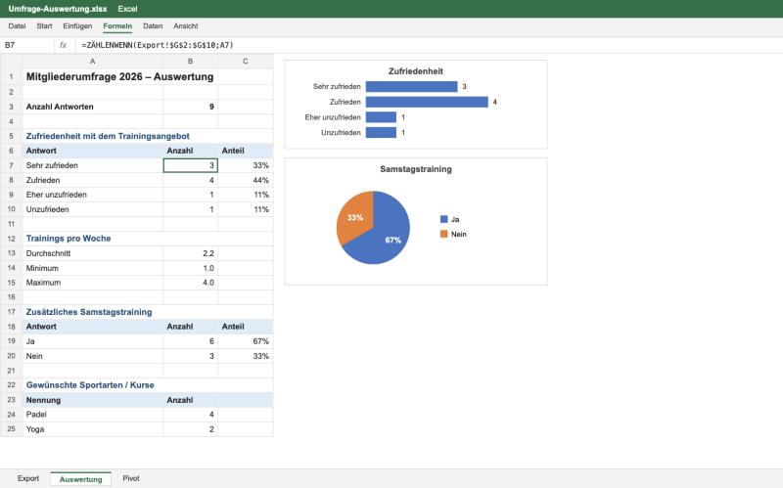The height and width of the screenshot is (488, 783).
Task: Click the Umfrage-Auswertung.xlsx file title
Action: (x=58, y=9)
